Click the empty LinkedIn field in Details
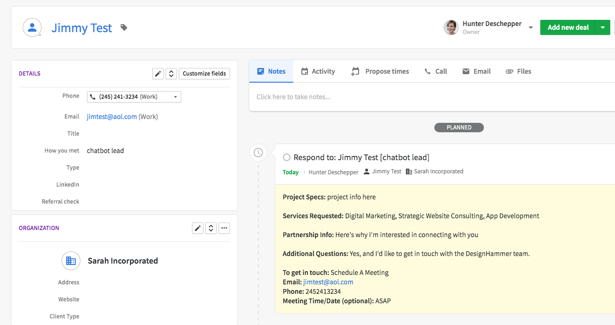 pyautogui.click(x=158, y=185)
